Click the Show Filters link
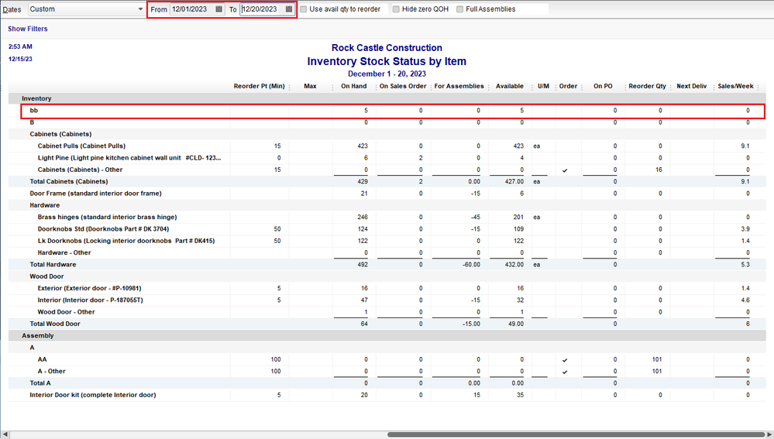Image resolution: width=774 pixels, height=439 pixels. pyautogui.click(x=27, y=29)
